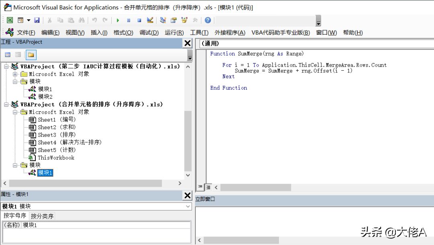
Task: Open the 模块1 模块 object dropdown
Action: [x=188, y=206]
